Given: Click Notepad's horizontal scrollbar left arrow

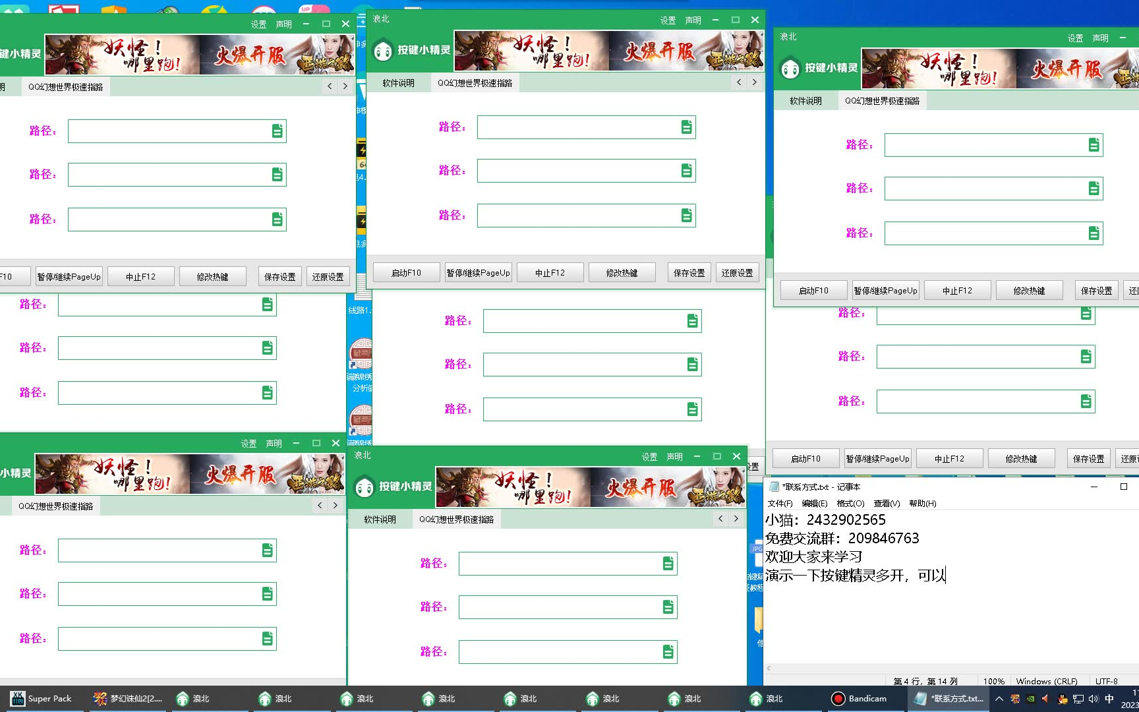Looking at the screenshot, I should tap(769, 668).
